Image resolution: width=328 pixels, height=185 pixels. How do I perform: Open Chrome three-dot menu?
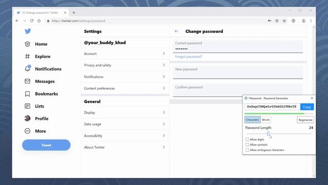pos(311,21)
